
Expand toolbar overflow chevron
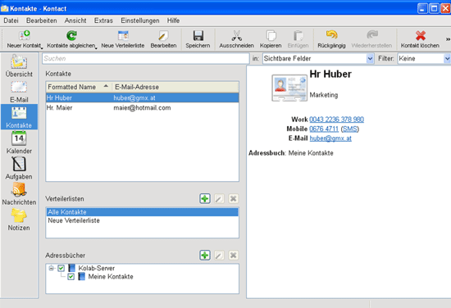click(448, 39)
